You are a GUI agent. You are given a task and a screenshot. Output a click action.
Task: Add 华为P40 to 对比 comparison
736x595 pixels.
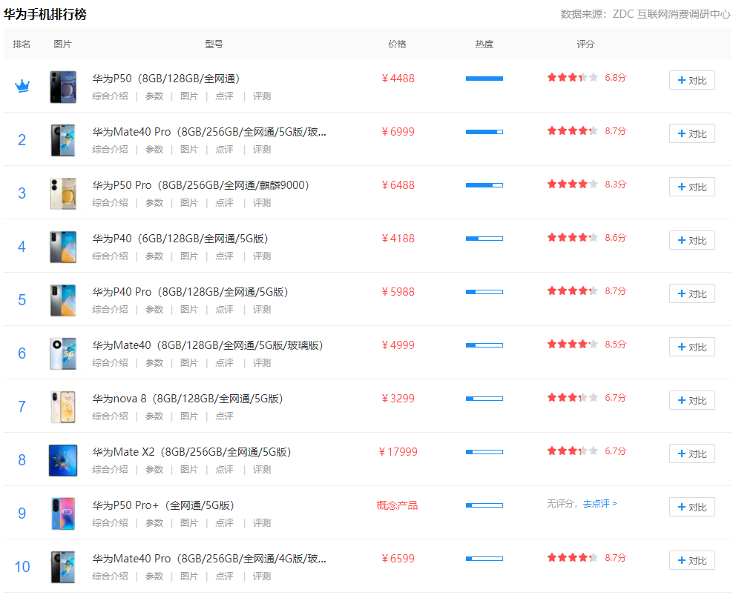tap(692, 241)
